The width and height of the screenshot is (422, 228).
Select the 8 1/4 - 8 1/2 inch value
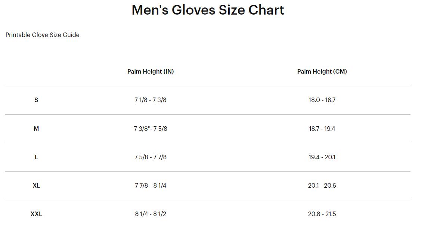click(151, 214)
